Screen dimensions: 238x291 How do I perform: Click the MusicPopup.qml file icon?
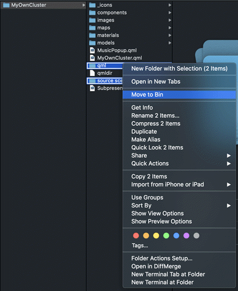(92, 51)
